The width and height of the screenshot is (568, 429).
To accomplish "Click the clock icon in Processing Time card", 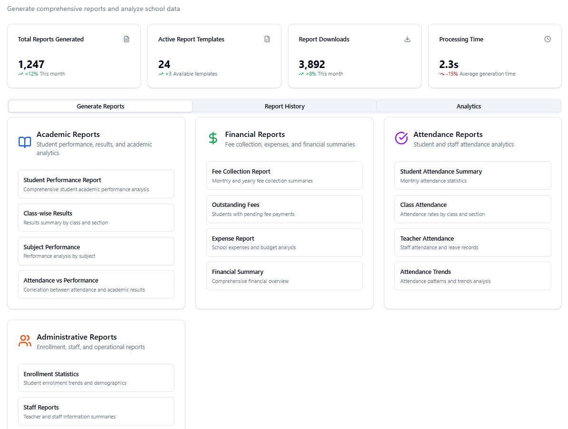I will click(548, 39).
